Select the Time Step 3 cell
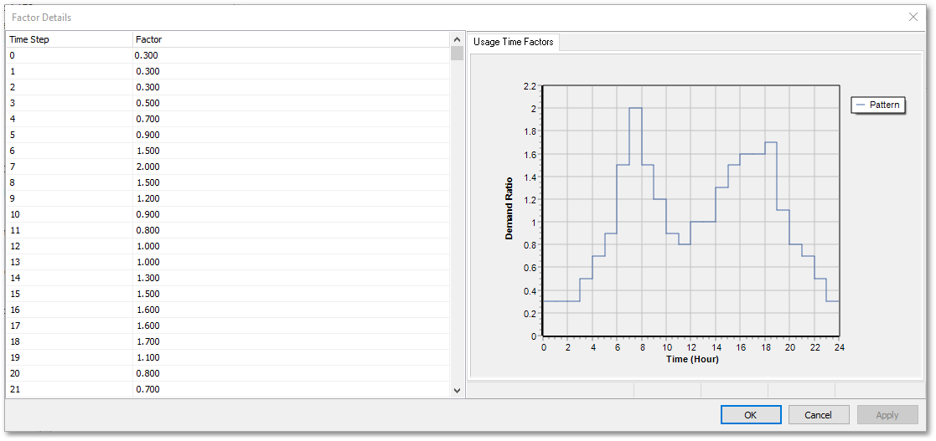The height and width of the screenshot is (441, 936). coord(70,103)
